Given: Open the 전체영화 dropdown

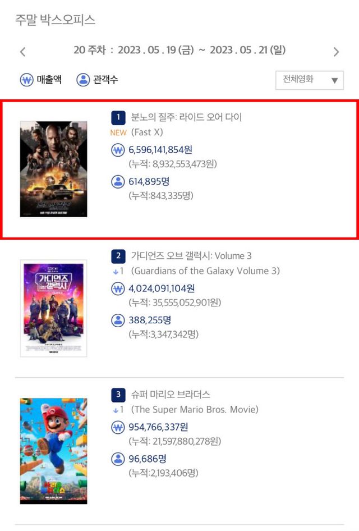Looking at the screenshot, I should tap(310, 80).
